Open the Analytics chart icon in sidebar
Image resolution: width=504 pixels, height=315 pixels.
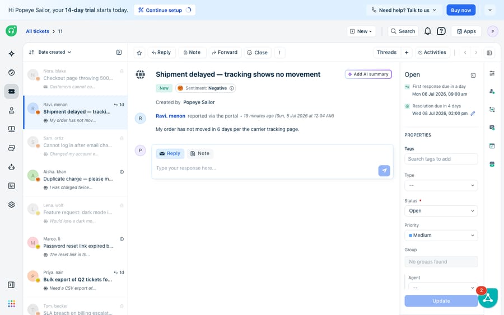click(12, 186)
